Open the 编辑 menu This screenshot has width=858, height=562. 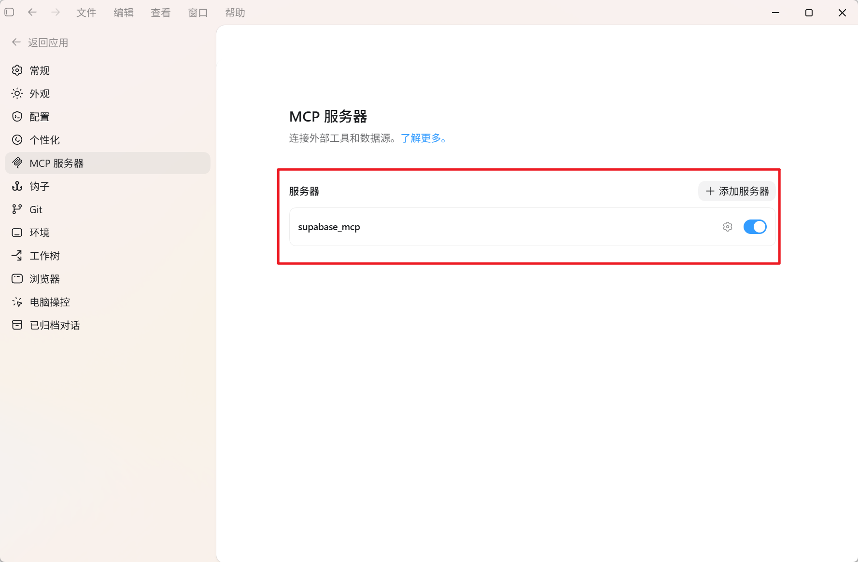pyautogui.click(x=124, y=13)
